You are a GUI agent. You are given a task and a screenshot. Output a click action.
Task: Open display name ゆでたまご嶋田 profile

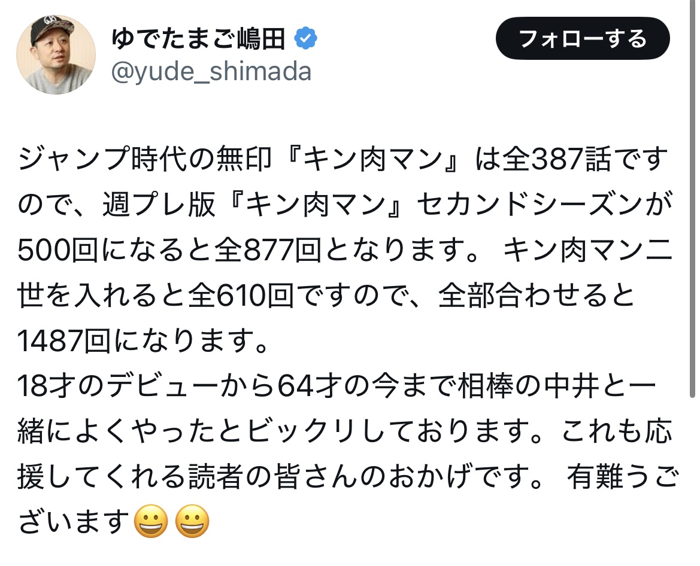[198, 38]
